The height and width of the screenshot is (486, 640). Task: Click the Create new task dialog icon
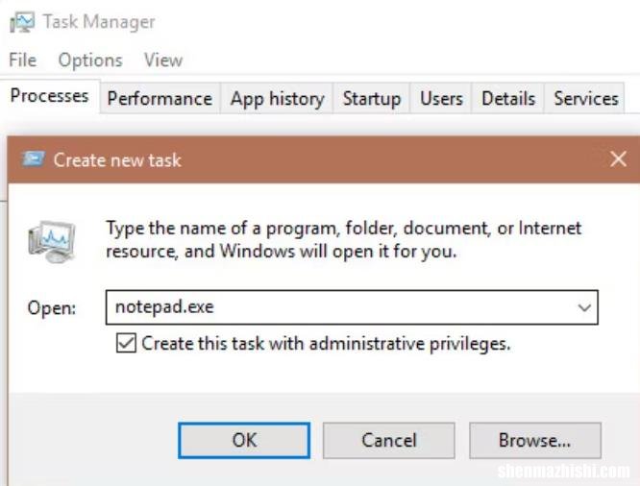pyautogui.click(x=34, y=159)
